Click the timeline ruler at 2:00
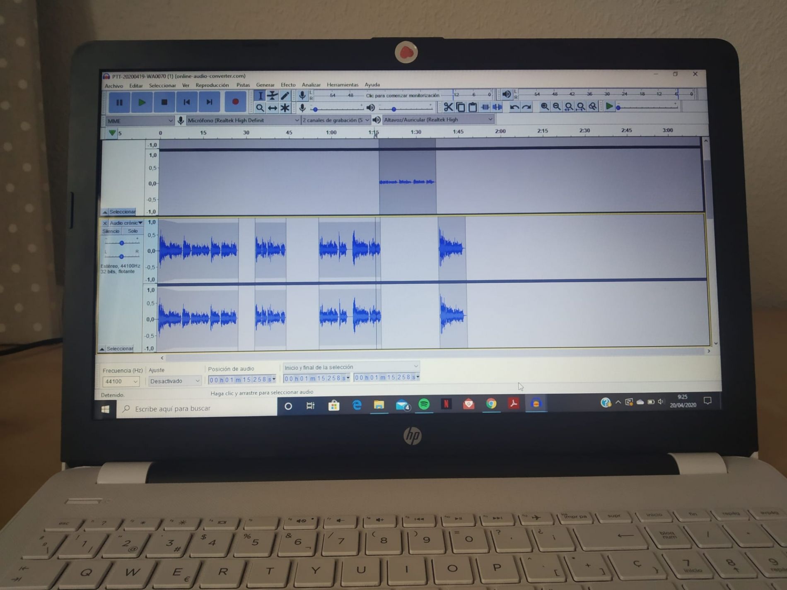 click(x=500, y=131)
